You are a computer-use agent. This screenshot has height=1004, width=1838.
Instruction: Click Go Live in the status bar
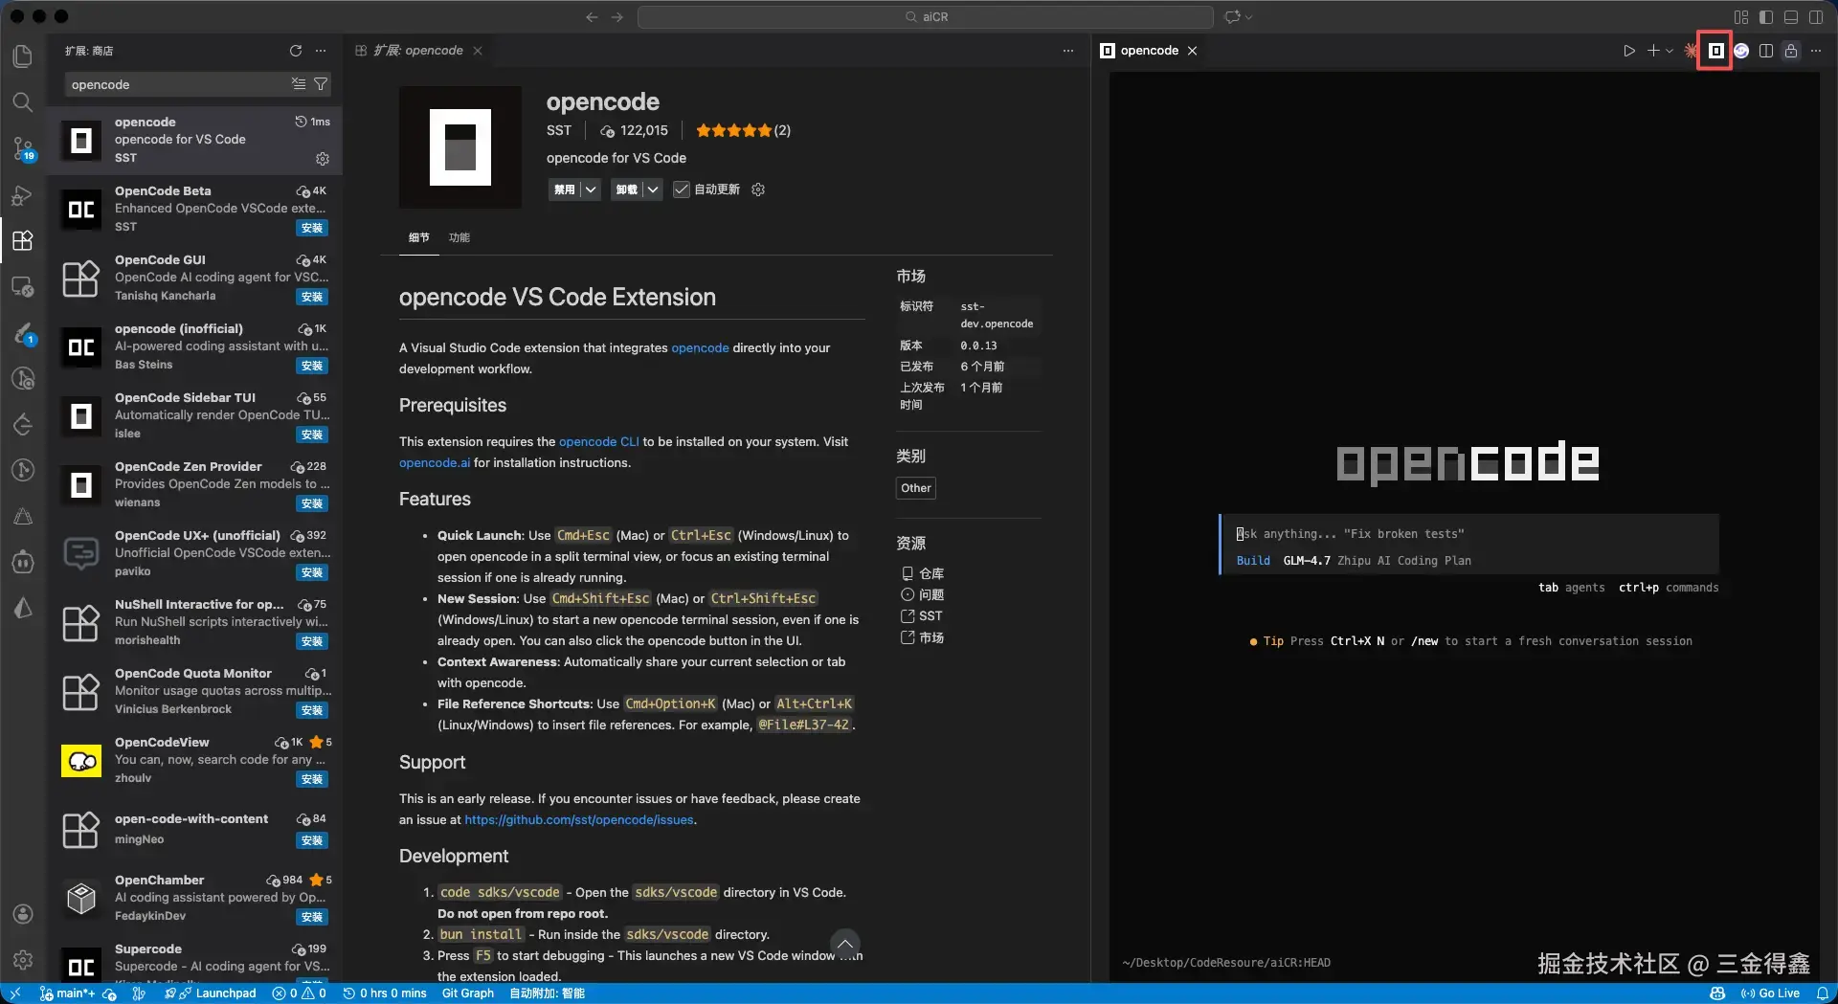[1770, 993]
